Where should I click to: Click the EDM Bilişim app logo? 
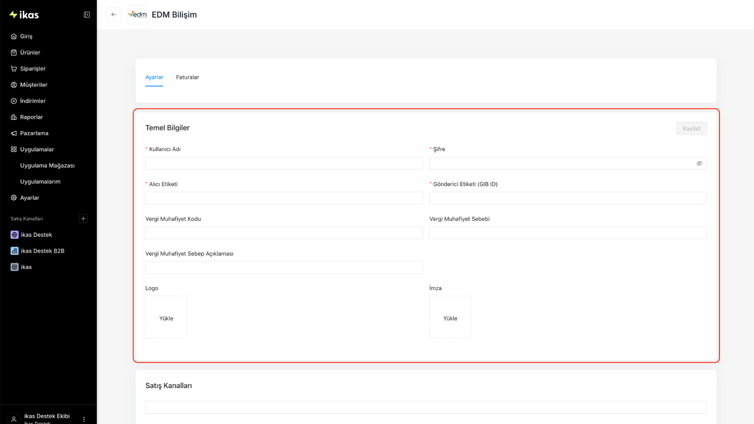(137, 15)
